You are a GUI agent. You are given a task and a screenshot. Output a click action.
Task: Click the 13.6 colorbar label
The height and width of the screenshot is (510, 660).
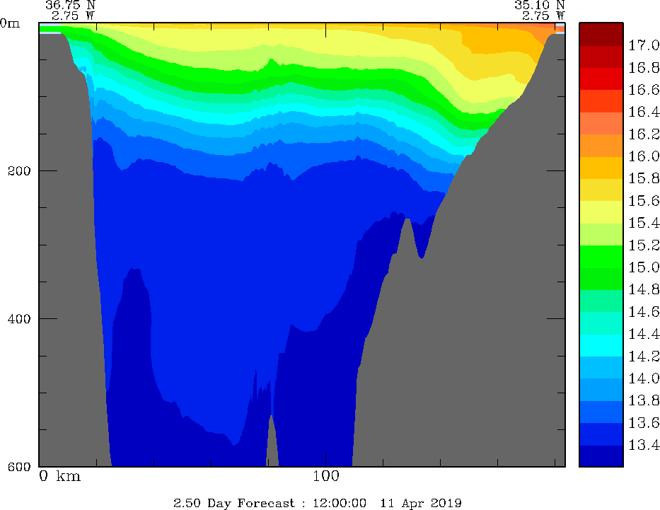[644, 422]
